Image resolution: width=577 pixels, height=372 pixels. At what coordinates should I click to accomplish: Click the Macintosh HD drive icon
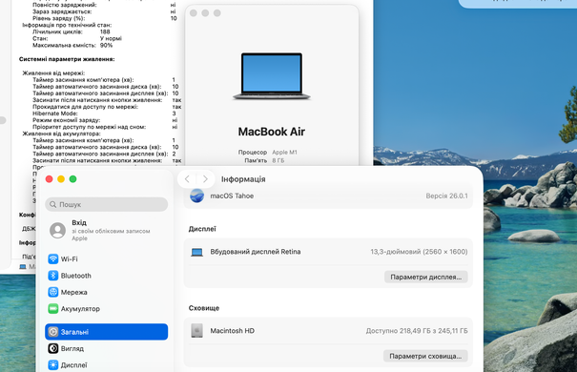(x=196, y=331)
